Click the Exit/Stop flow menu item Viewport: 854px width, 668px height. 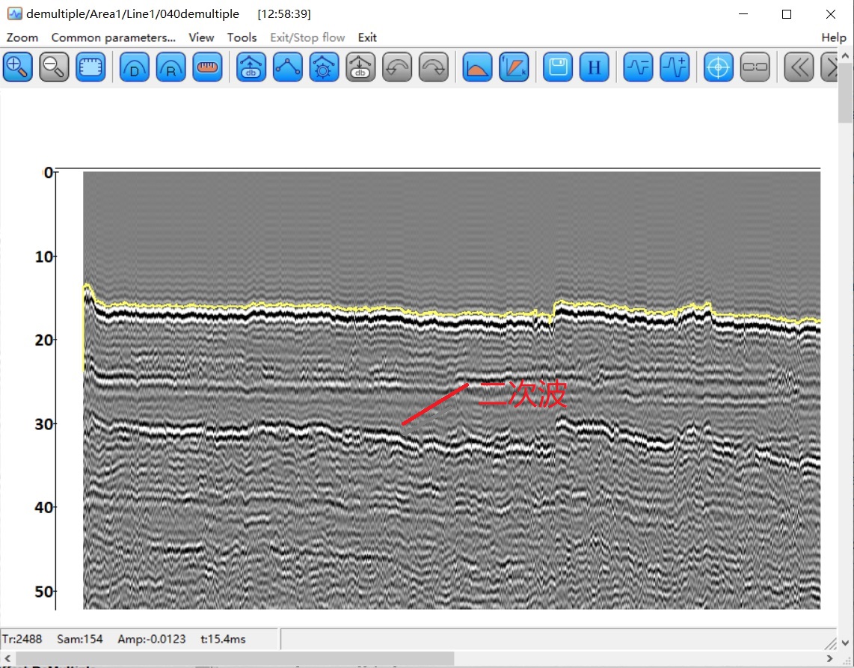[307, 37]
